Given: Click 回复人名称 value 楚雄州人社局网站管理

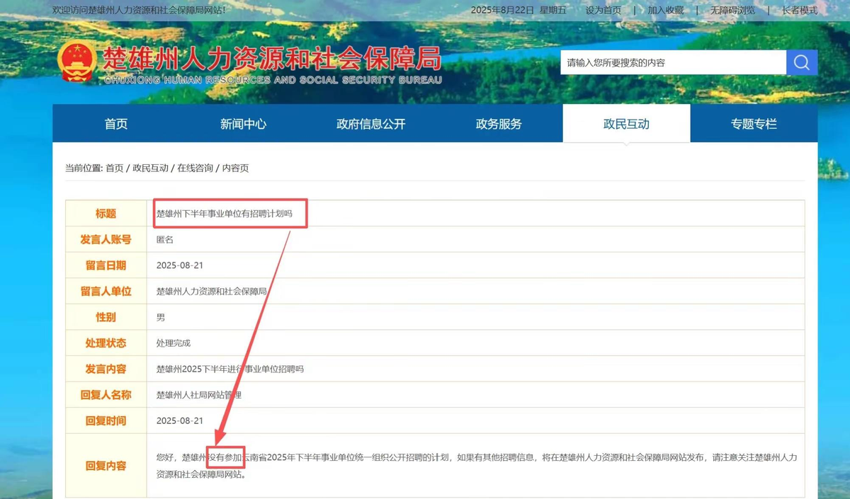Looking at the screenshot, I should click(x=199, y=395).
